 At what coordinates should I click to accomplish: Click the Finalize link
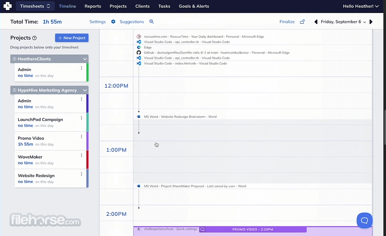click(287, 22)
